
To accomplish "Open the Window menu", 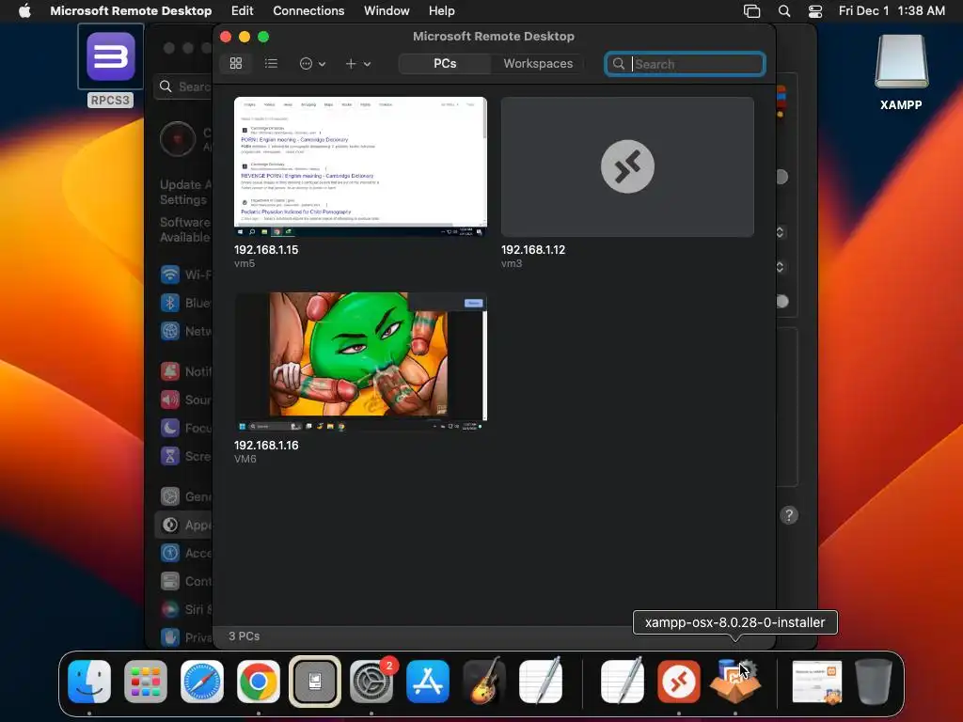I will [387, 10].
